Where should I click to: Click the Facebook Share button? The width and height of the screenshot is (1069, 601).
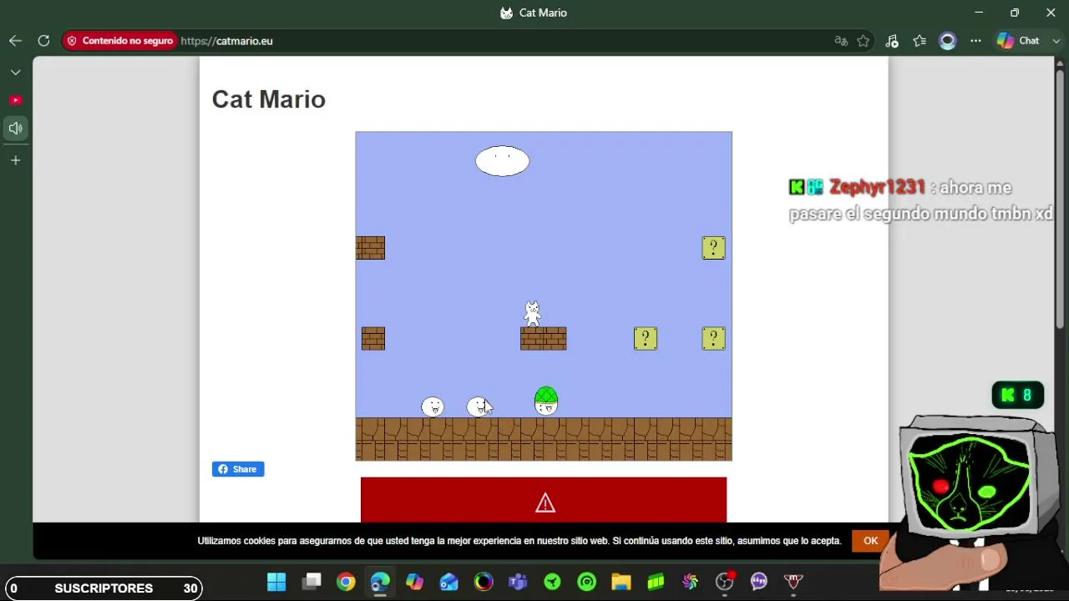click(x=238, y=469)
